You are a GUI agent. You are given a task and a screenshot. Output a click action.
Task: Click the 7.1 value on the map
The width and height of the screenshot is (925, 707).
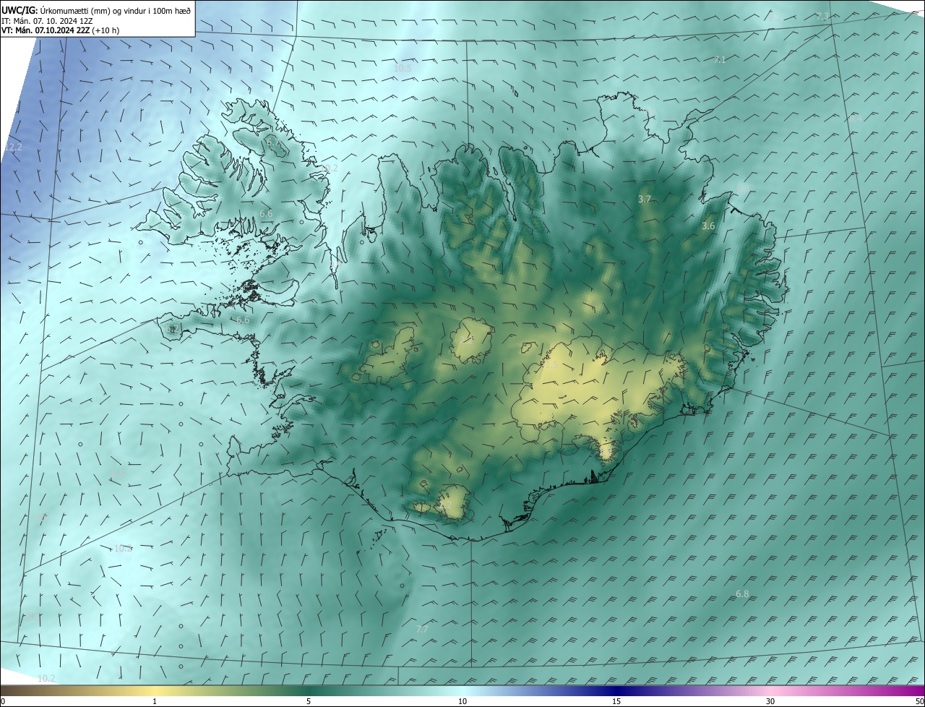click(719, 59)
